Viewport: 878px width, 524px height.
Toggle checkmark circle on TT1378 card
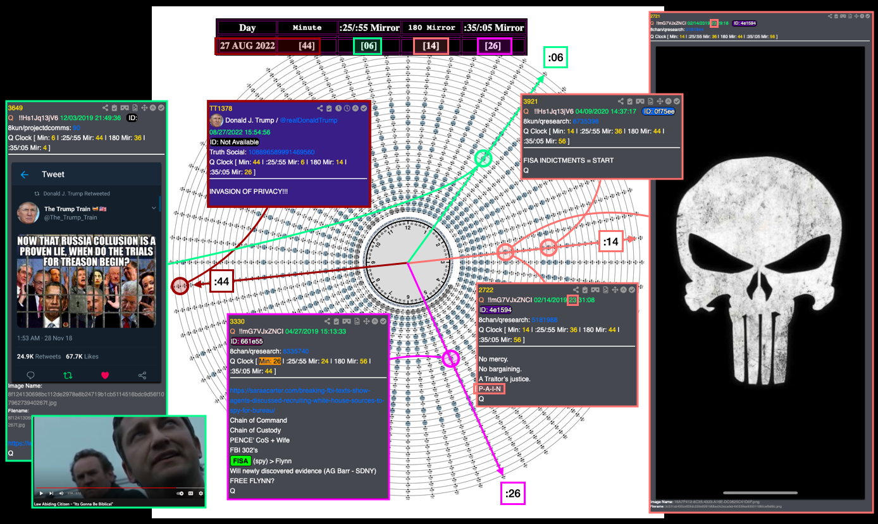(364, 108)
